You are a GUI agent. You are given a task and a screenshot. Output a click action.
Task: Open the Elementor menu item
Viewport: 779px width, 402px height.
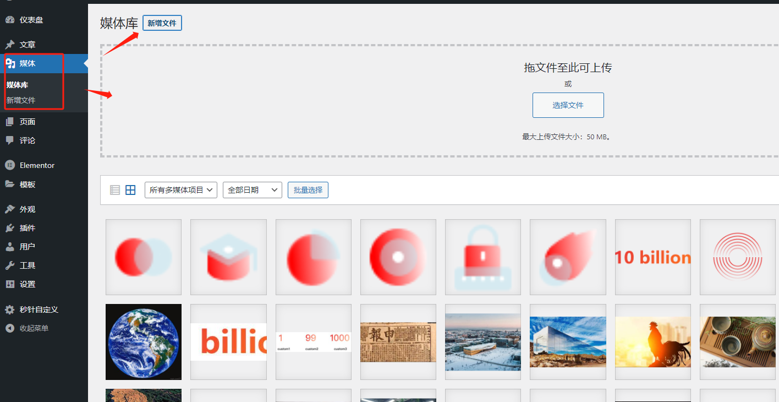[x=44, y=165]
